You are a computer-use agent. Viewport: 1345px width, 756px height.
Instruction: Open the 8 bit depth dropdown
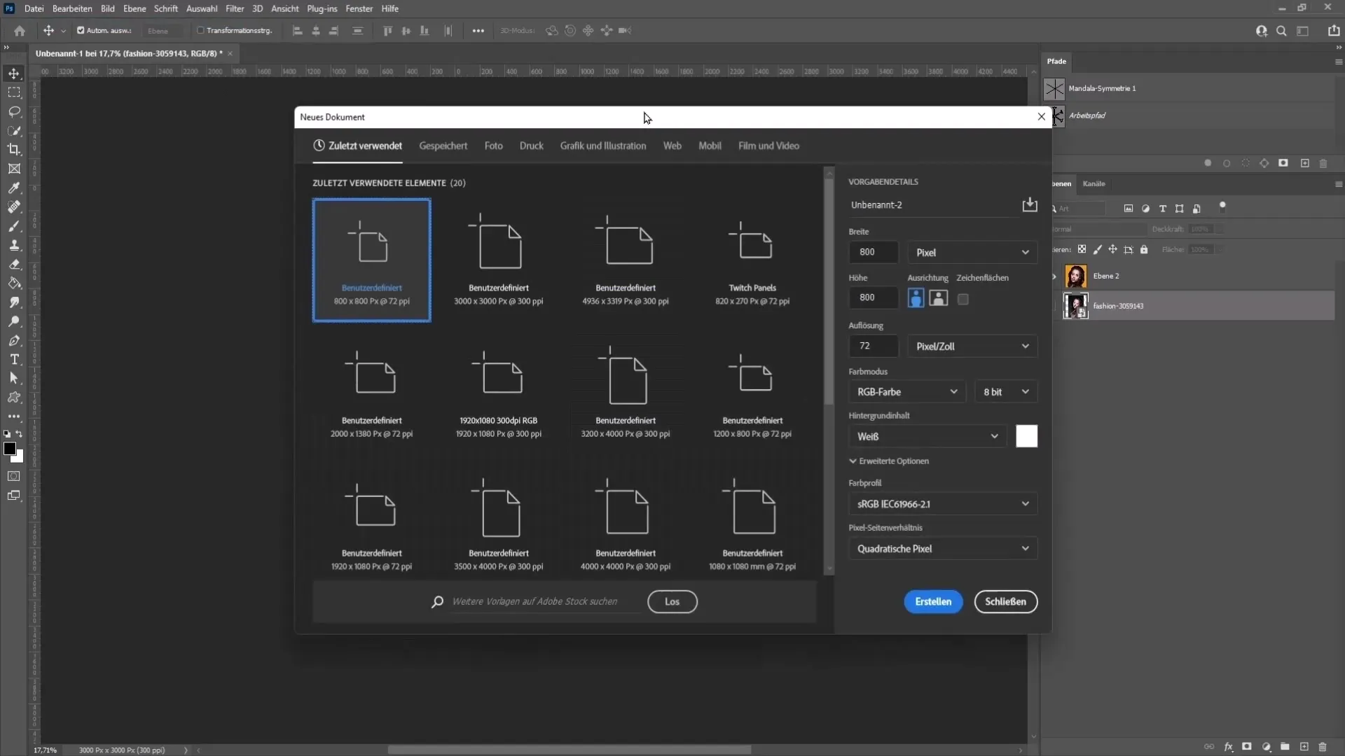(1006, 392)
